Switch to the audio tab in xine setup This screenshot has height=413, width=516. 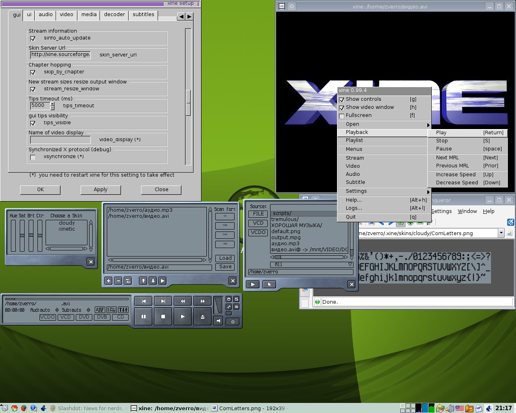[x=46, y=15]
